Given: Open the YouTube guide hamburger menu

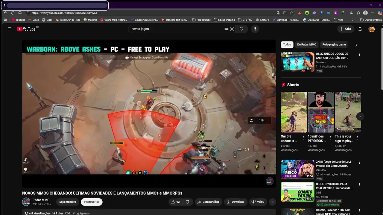Looking at the screenshot, I should 10,29.
